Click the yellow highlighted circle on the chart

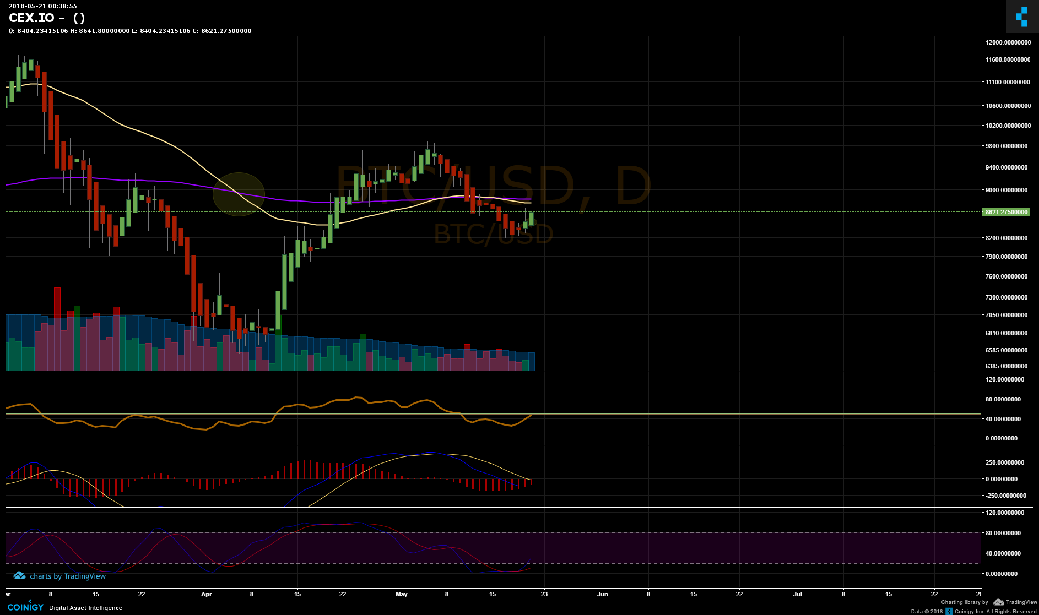239,194
